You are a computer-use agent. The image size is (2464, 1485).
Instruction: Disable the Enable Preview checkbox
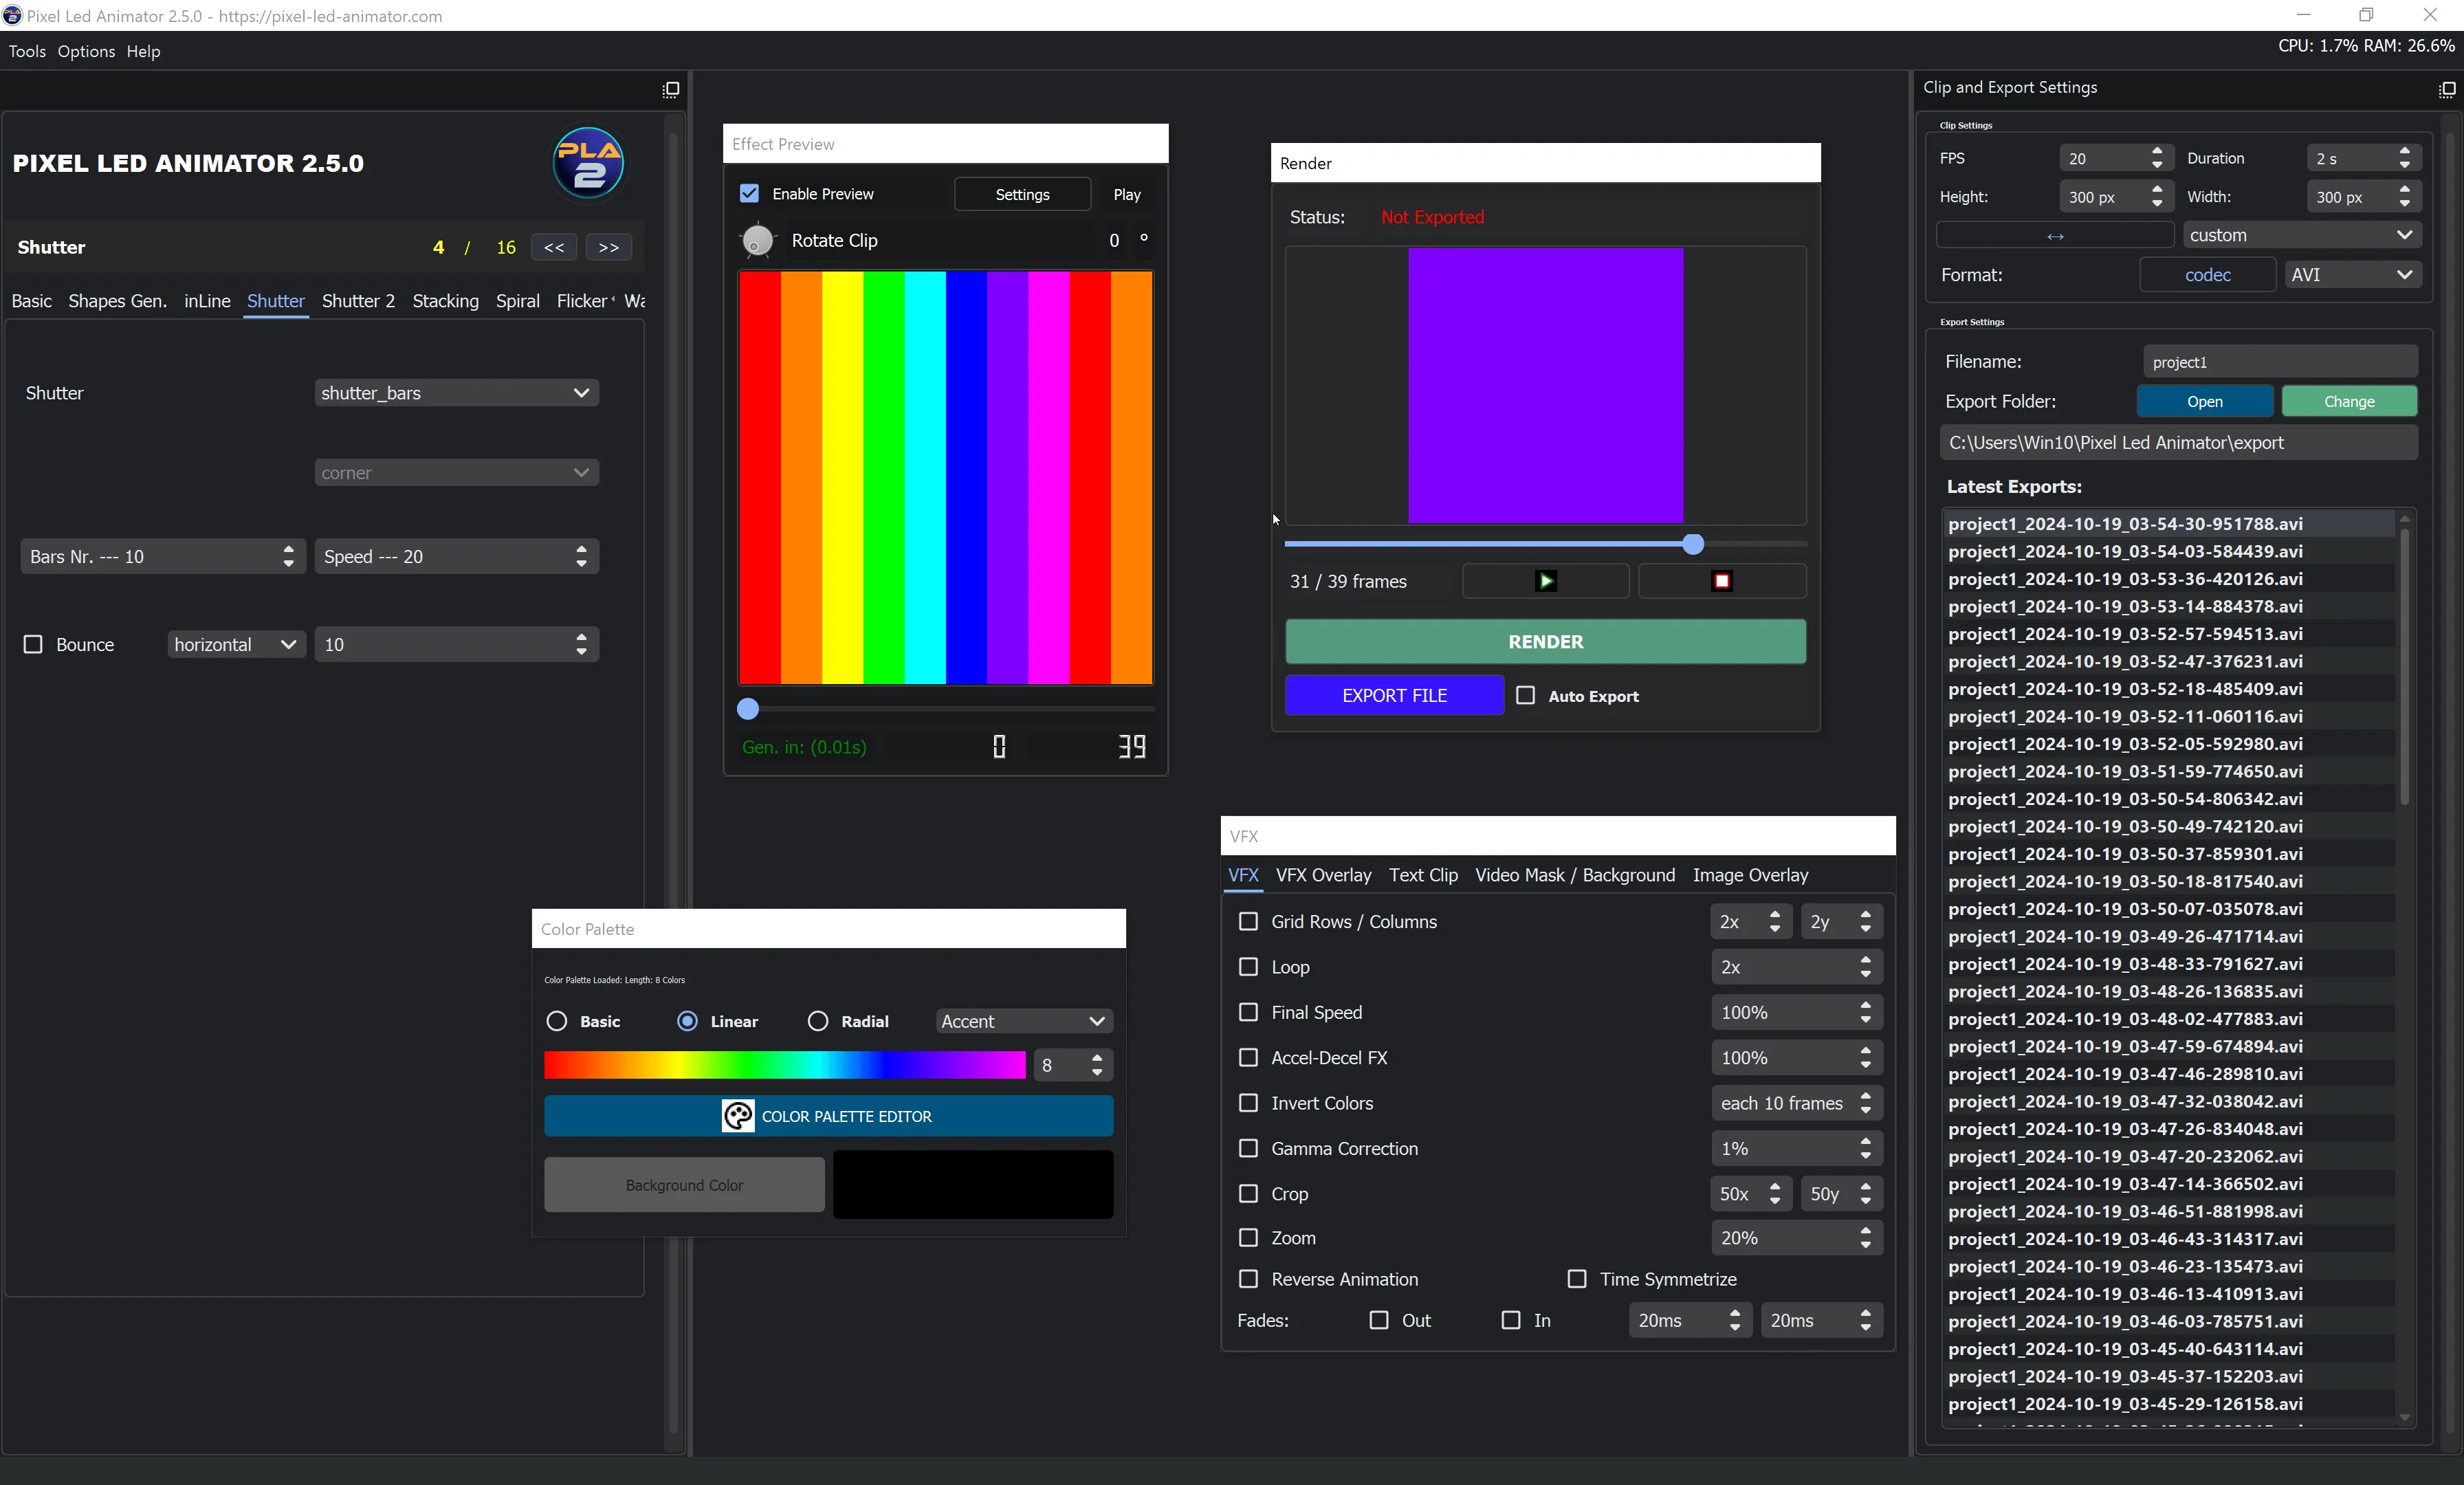click(x=749, y=193)
